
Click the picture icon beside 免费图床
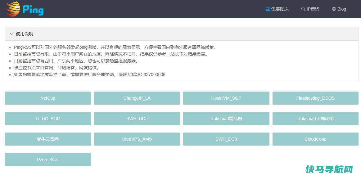268,9
